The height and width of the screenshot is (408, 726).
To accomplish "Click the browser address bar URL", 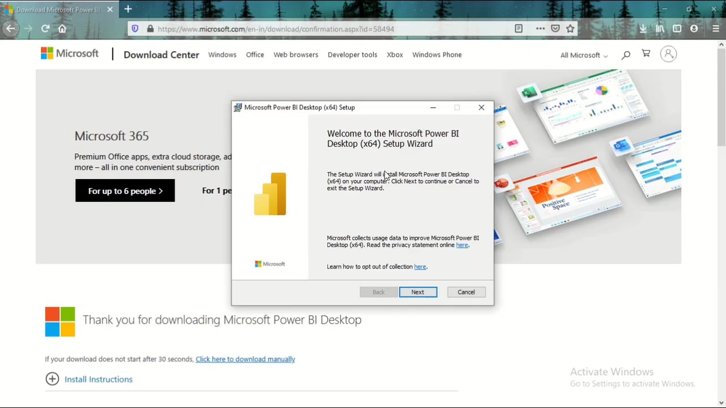I will [x=276, y=29].
